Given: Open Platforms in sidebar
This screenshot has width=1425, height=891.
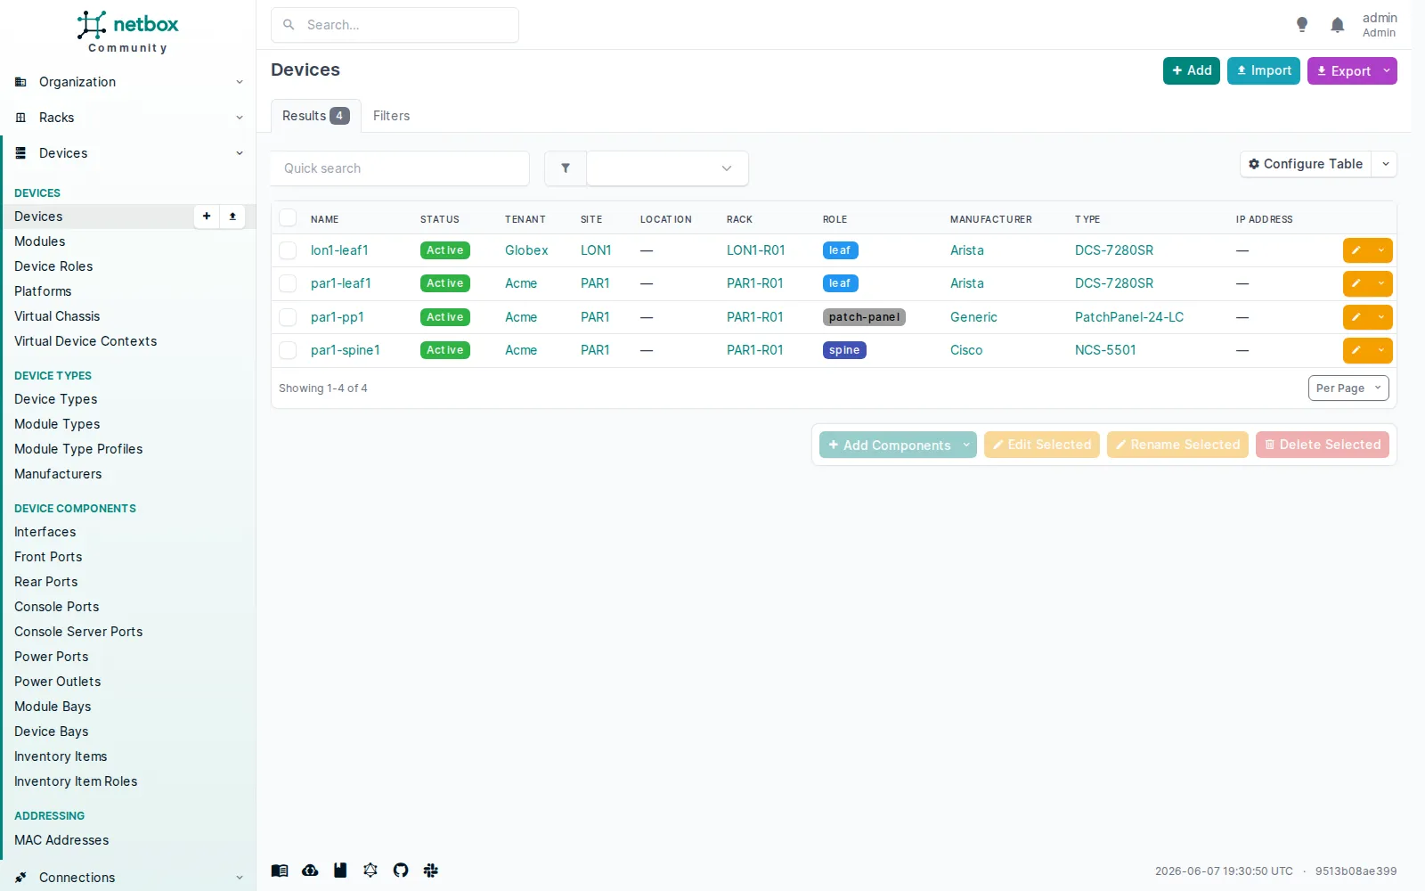Looking at the screenshot, I should (x=43, y=291).
